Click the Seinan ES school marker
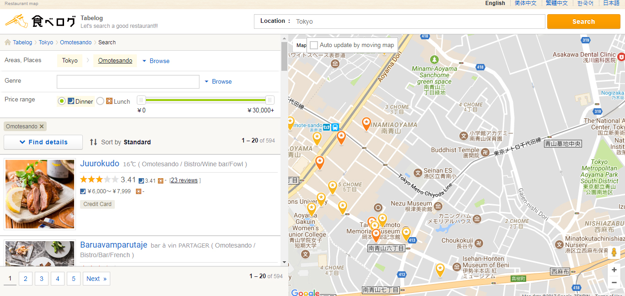 pos(417,173)
